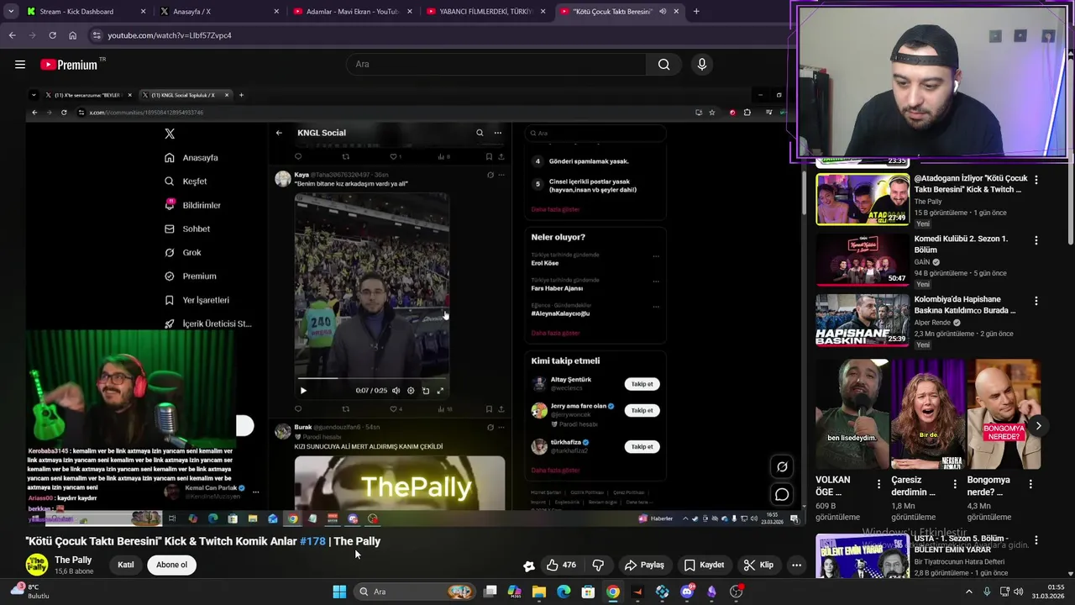Viewport: 1075px width, 605px height.
Task: Open File Explorer from the taskbar
Action: coord(539,592)
